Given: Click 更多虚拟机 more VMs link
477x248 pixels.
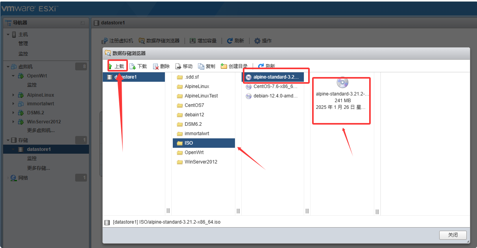Looking at the screenshot, I should pyautogui.click(x=41, y=130).
